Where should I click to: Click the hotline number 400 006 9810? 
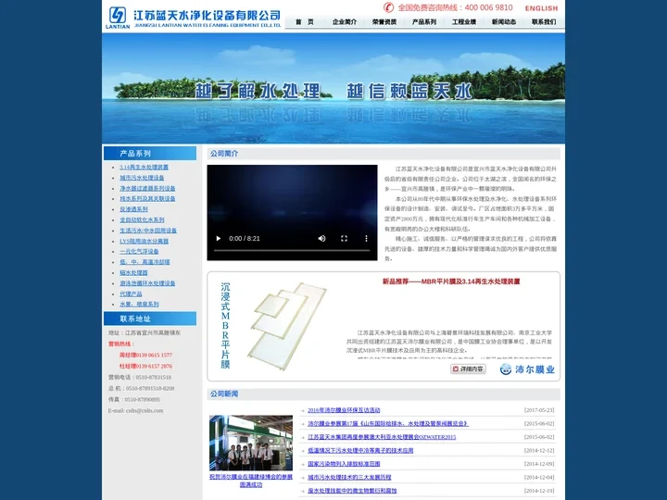[489, 7]
